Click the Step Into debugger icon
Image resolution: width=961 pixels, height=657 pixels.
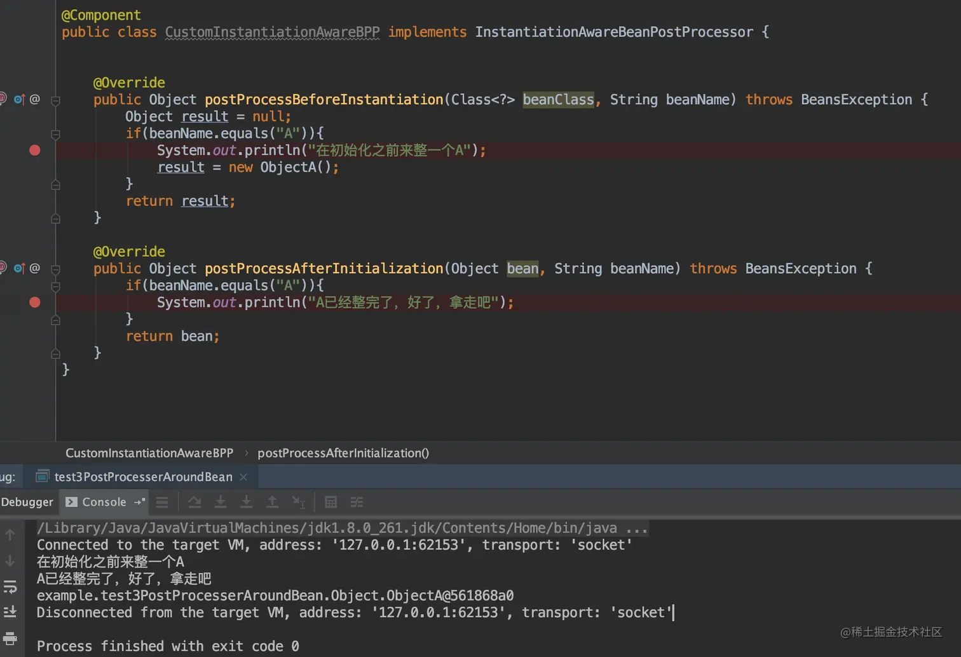(x=221, y=502)
